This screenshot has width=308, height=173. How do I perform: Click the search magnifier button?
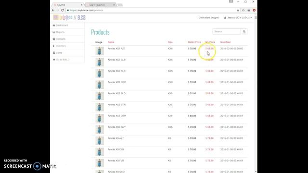pyautogui.click(x=244, y=32)
